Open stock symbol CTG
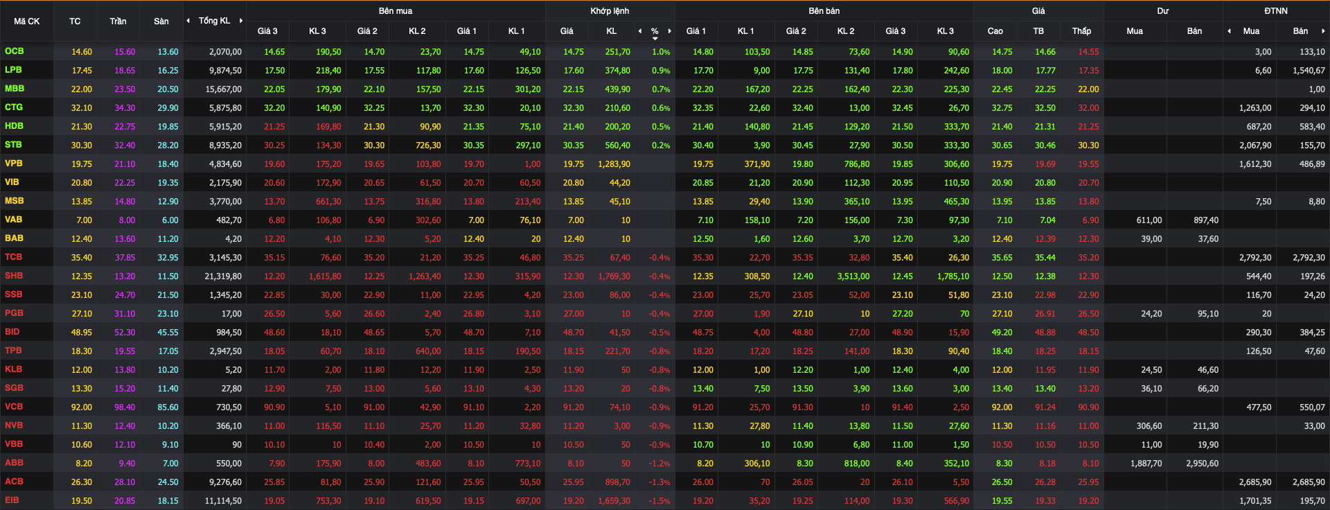 pos(13,107)
